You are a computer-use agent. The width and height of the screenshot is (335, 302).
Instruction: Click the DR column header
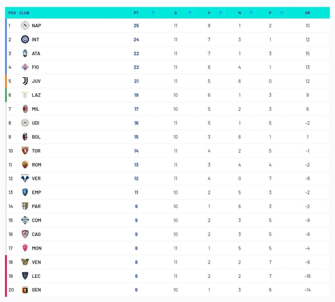point(308,13)
